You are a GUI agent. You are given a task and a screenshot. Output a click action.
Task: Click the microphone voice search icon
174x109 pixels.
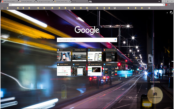[115, 40]
